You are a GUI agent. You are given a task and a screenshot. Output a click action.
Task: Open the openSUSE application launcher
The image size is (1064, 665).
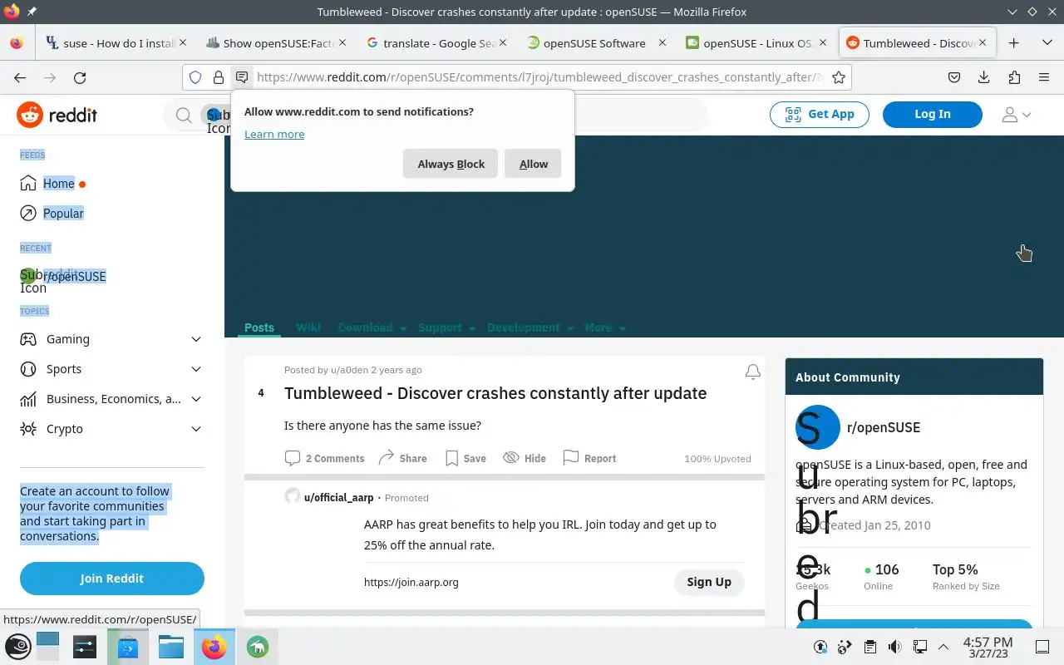(x=18, y=647)
